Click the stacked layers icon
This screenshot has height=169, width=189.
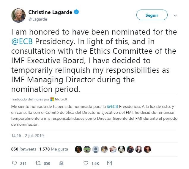[61, 163]
